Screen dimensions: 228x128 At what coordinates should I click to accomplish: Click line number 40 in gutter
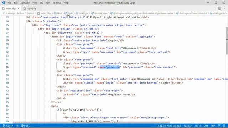coord(7,121)
